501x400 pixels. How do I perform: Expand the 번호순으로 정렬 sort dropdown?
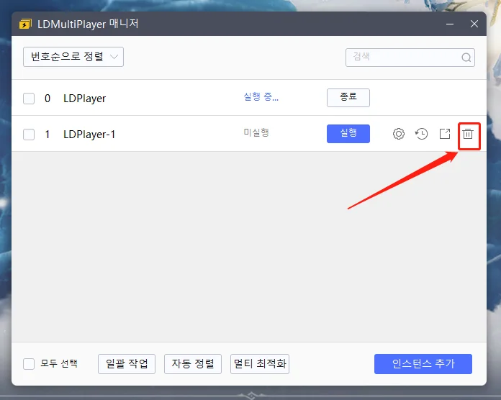click(73, 57)
